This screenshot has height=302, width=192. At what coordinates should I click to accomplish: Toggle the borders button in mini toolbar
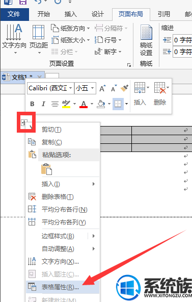[x=118, y=104]
